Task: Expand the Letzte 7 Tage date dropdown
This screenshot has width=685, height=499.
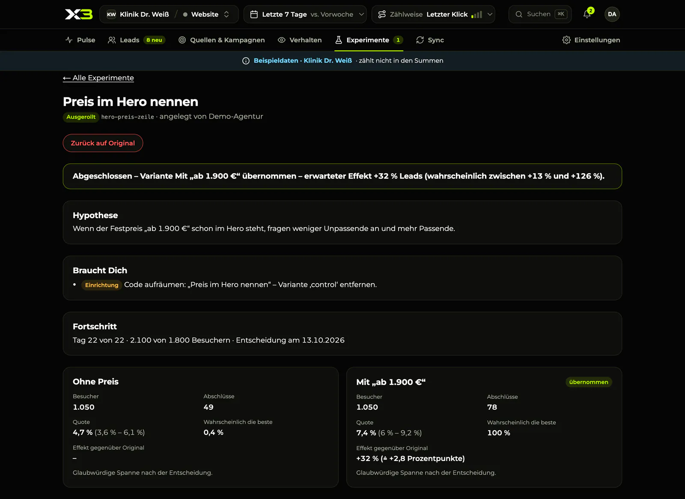Action: pyautogui.click(x=305, y=14)
